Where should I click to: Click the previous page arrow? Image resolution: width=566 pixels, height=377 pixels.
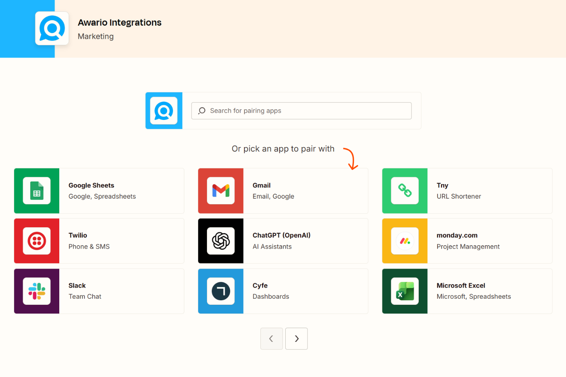click(x=272, y=339)
